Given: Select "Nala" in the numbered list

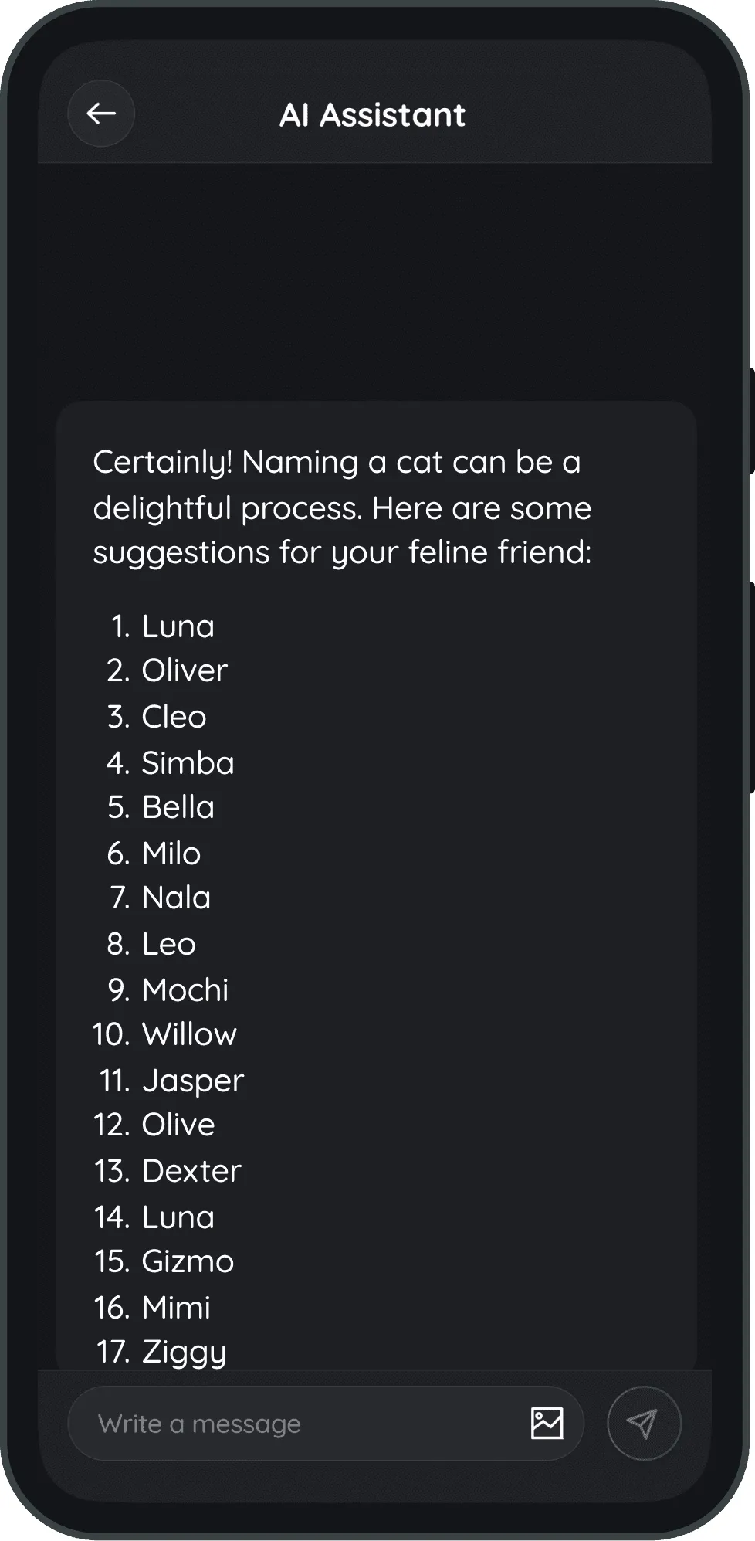Looking at the screenshot, I should coord(176,898).
